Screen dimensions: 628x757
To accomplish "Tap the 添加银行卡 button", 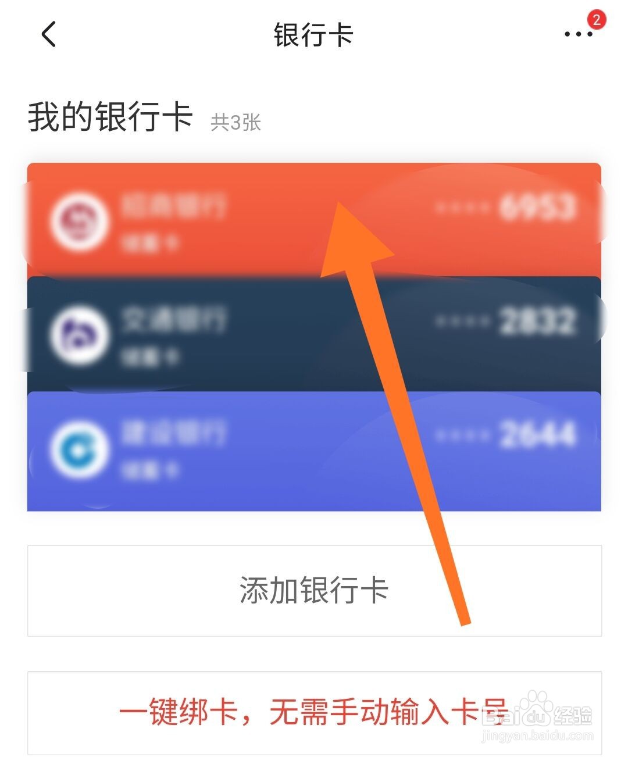I will point(314,590).
